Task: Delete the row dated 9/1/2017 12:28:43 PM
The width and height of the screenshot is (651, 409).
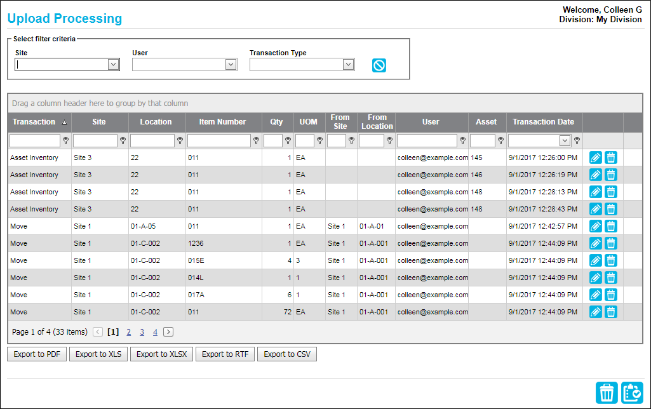Action: [x=611, y=210]
